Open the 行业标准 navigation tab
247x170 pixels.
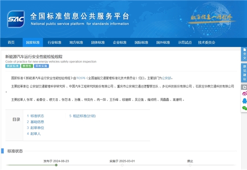(x=54, y=42)
